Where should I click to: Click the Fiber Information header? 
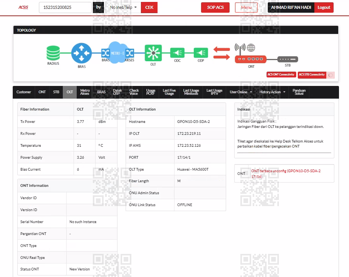pyautogui.click(x=35, y=109)
